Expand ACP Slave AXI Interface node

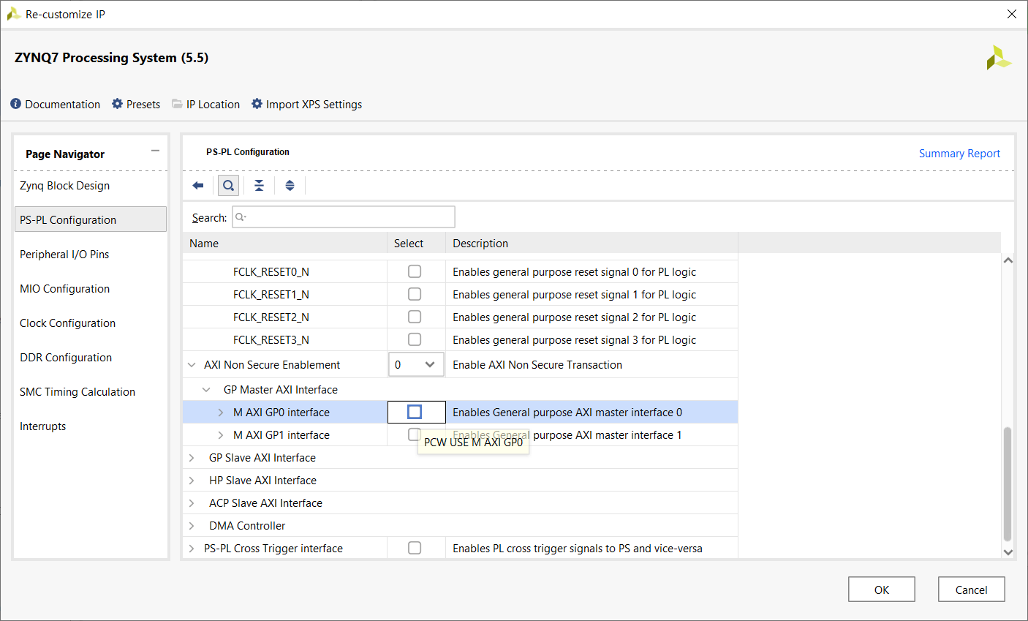192,503
